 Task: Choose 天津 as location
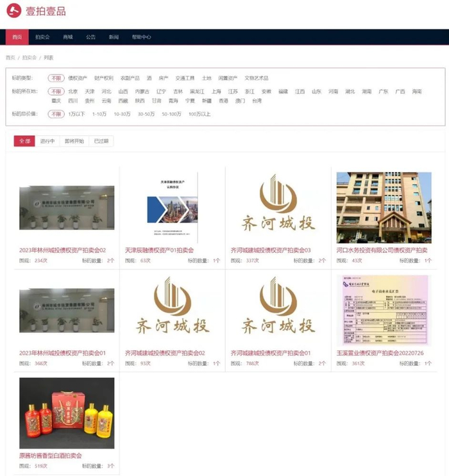[x=90, y=92]
